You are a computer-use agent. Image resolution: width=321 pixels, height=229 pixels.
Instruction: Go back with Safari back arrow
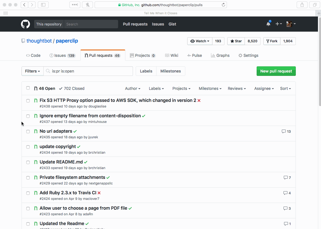24,5
